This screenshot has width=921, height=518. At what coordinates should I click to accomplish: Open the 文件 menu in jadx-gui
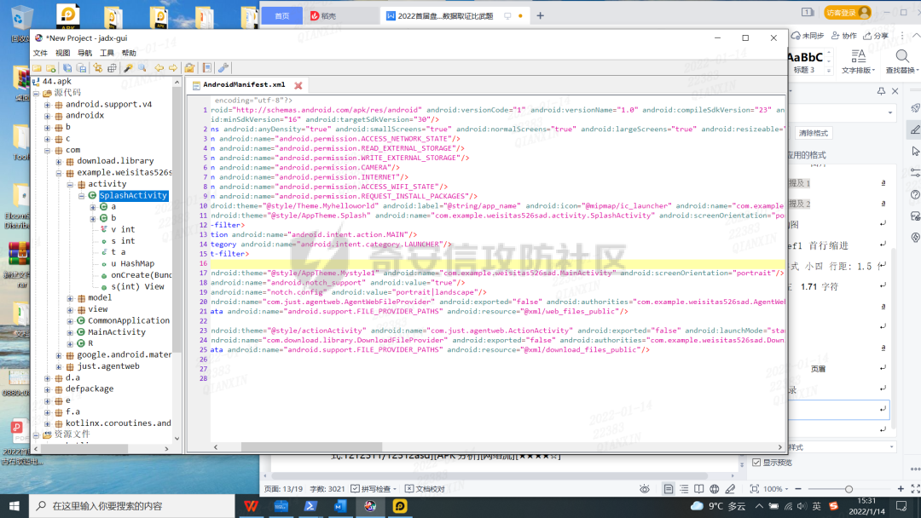[x=40, y=53]
